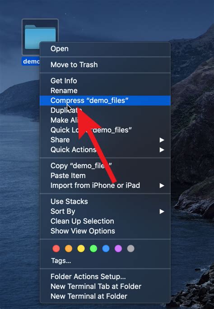The height and width of the screenshot is (309, 214).
Task: Expand the Share submenu arrow
Action: pyautogui.click(x=162, y=140)
